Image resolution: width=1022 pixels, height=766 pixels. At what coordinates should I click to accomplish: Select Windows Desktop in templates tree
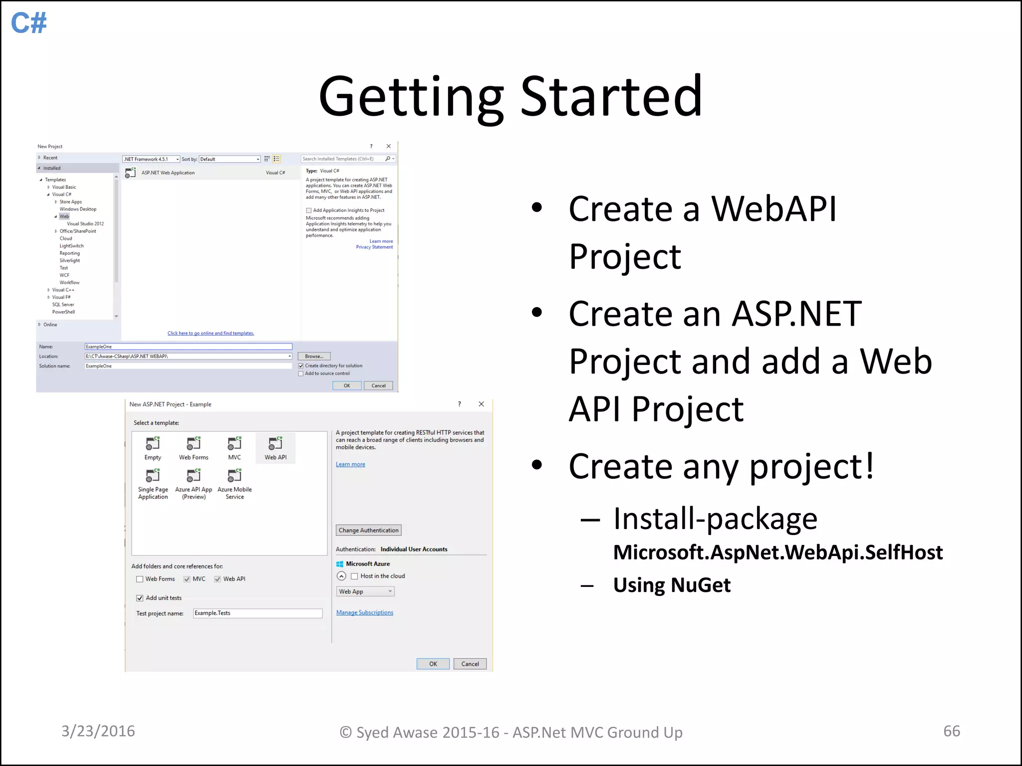click(78, 209)
